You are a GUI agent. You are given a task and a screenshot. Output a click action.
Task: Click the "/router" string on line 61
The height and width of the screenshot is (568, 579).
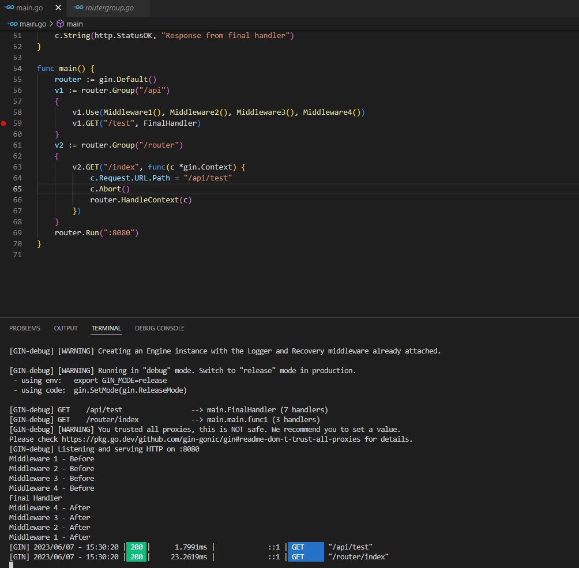(159, 145)
